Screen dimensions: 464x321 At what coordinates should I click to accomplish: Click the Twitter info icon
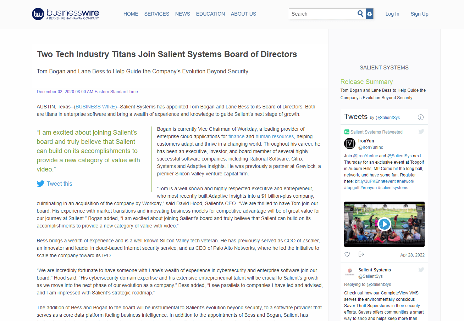pos(421,117)
